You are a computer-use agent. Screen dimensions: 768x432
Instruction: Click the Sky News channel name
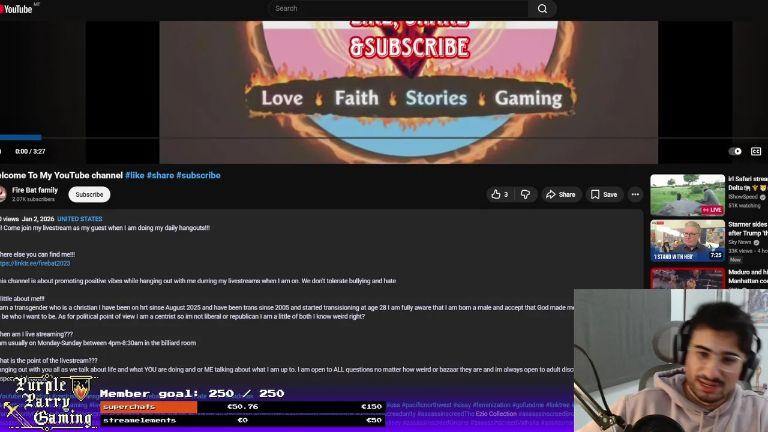pos(740,242)
